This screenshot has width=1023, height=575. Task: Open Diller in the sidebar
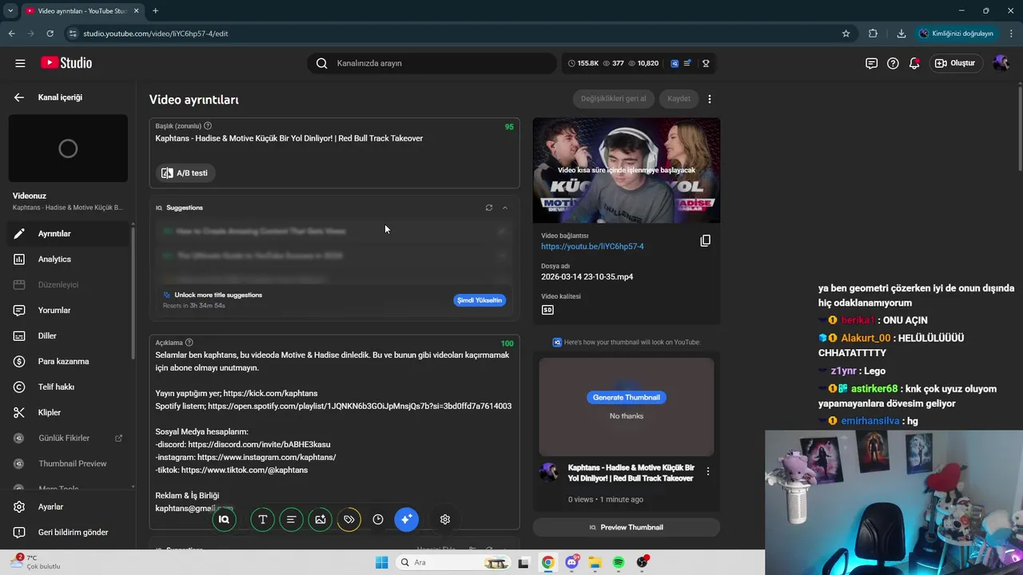click(x=67, y=336)
